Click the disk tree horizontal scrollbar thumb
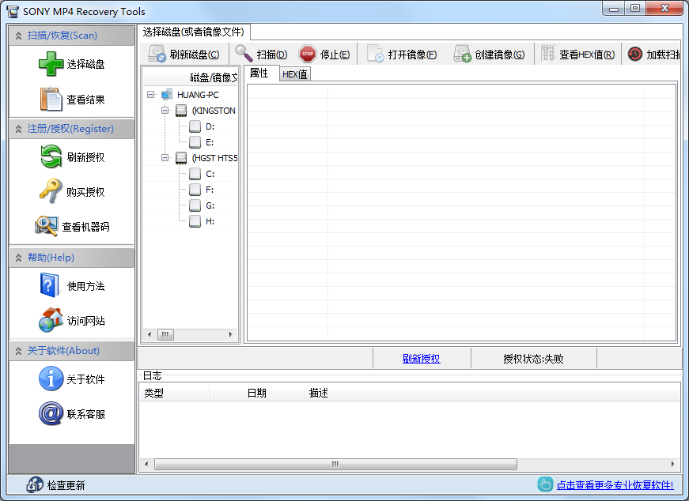The image size is (689, 501). tap(165, 334)
